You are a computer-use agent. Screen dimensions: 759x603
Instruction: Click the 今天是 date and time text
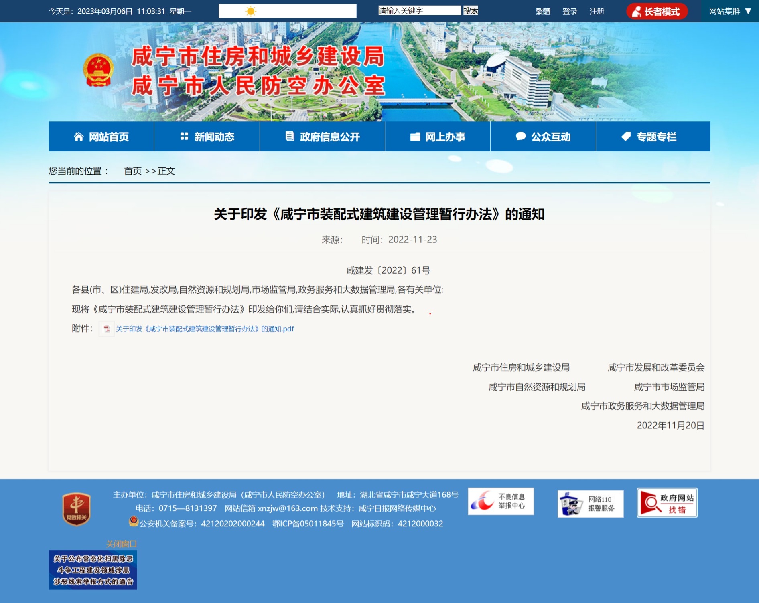[x=120, y=11]
